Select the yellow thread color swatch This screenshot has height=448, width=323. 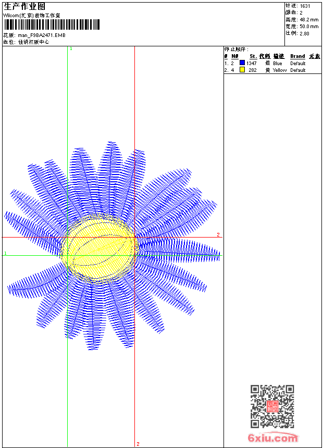click(x=242, y=70)
